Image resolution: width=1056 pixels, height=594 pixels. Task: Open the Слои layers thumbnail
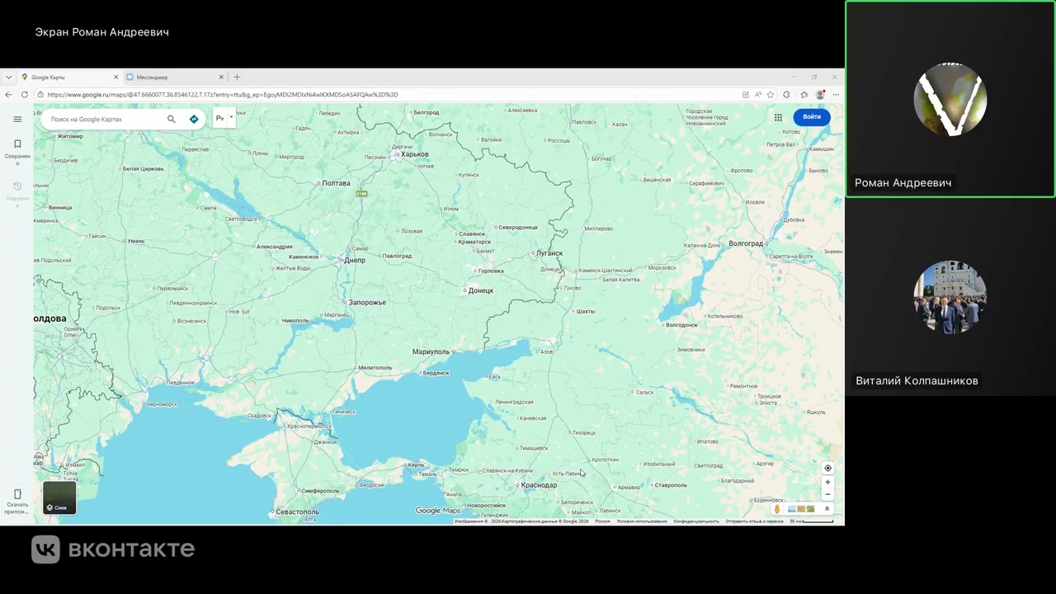click(59, 498)
